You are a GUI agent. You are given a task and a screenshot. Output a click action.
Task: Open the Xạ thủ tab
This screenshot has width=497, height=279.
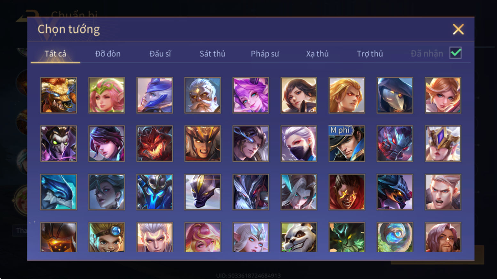click(317, 54)
